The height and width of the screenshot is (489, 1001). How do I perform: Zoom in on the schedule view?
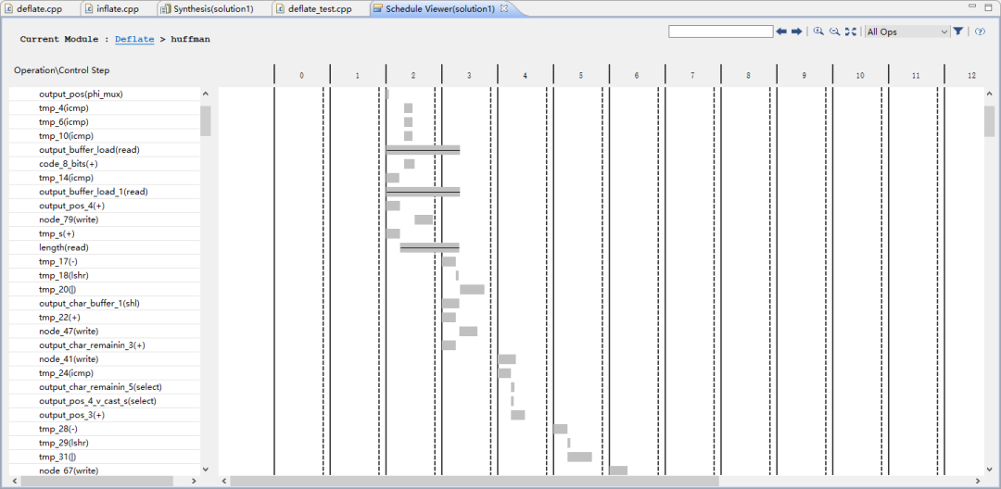coord(818,31)
